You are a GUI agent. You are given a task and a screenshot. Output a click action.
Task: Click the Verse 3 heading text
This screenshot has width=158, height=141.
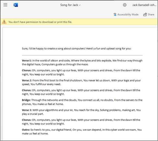click(27, 110)
